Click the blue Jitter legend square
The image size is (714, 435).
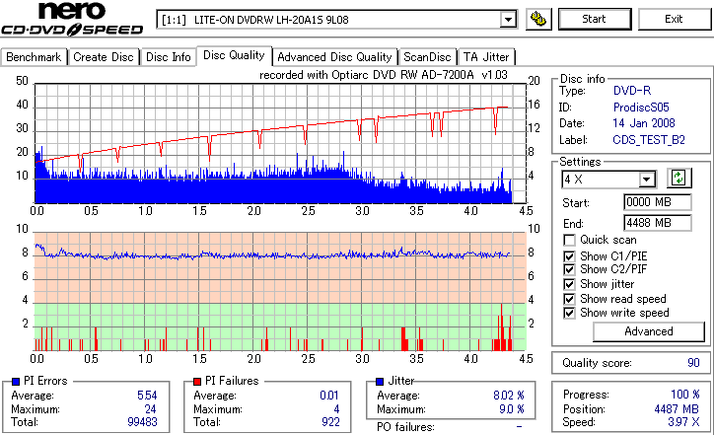[x=380, y=382]
